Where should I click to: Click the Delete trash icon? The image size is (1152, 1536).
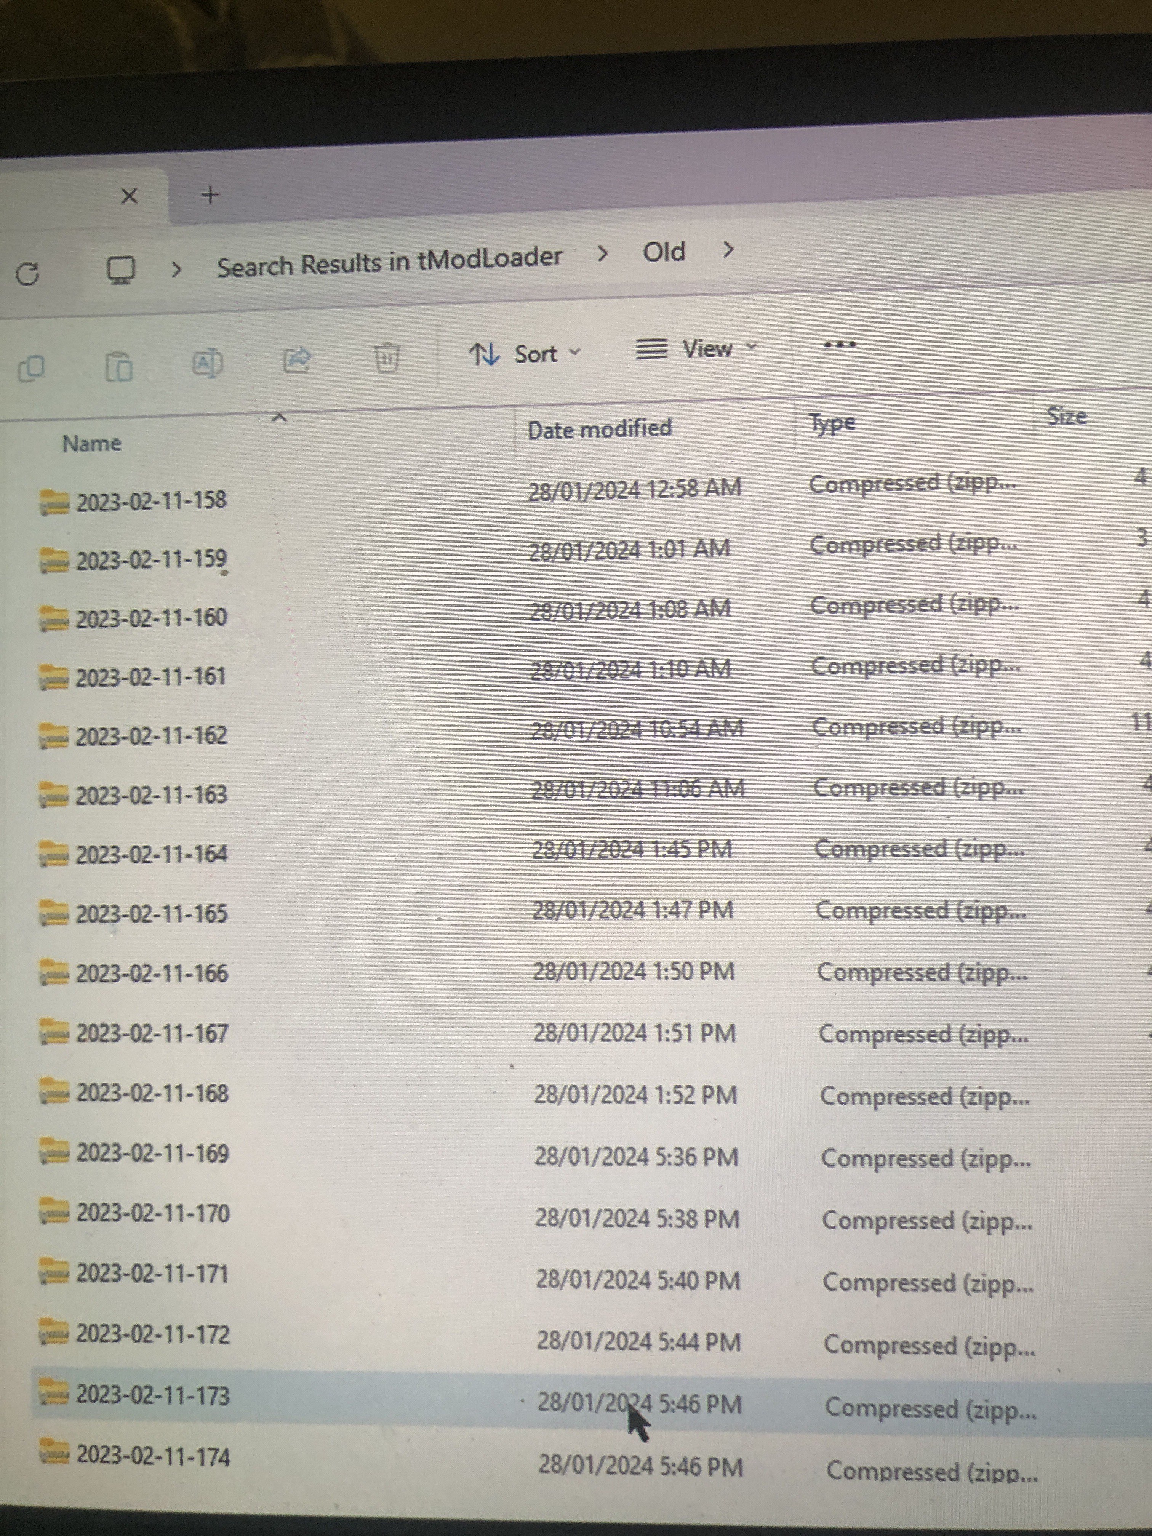point(387,357)
